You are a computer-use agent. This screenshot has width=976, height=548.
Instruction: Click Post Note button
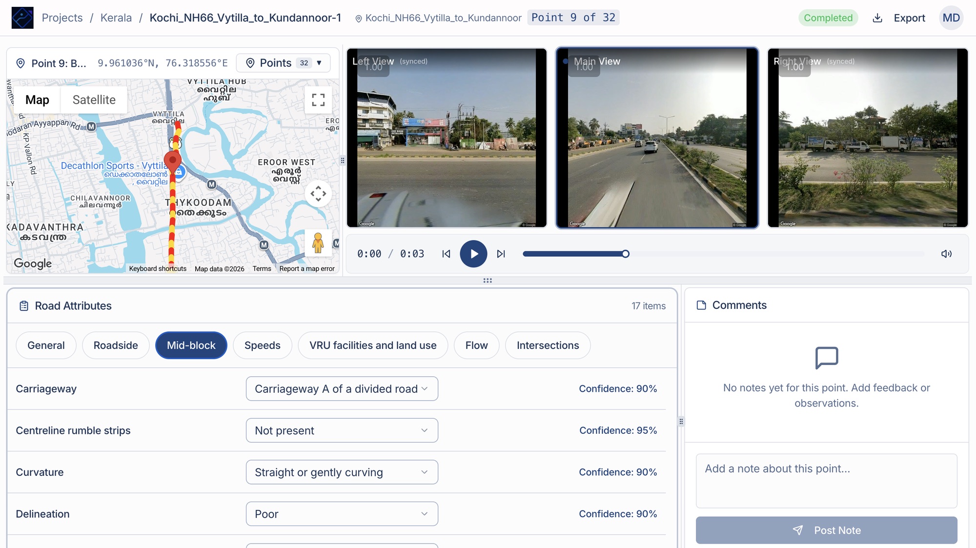[826, 530]
